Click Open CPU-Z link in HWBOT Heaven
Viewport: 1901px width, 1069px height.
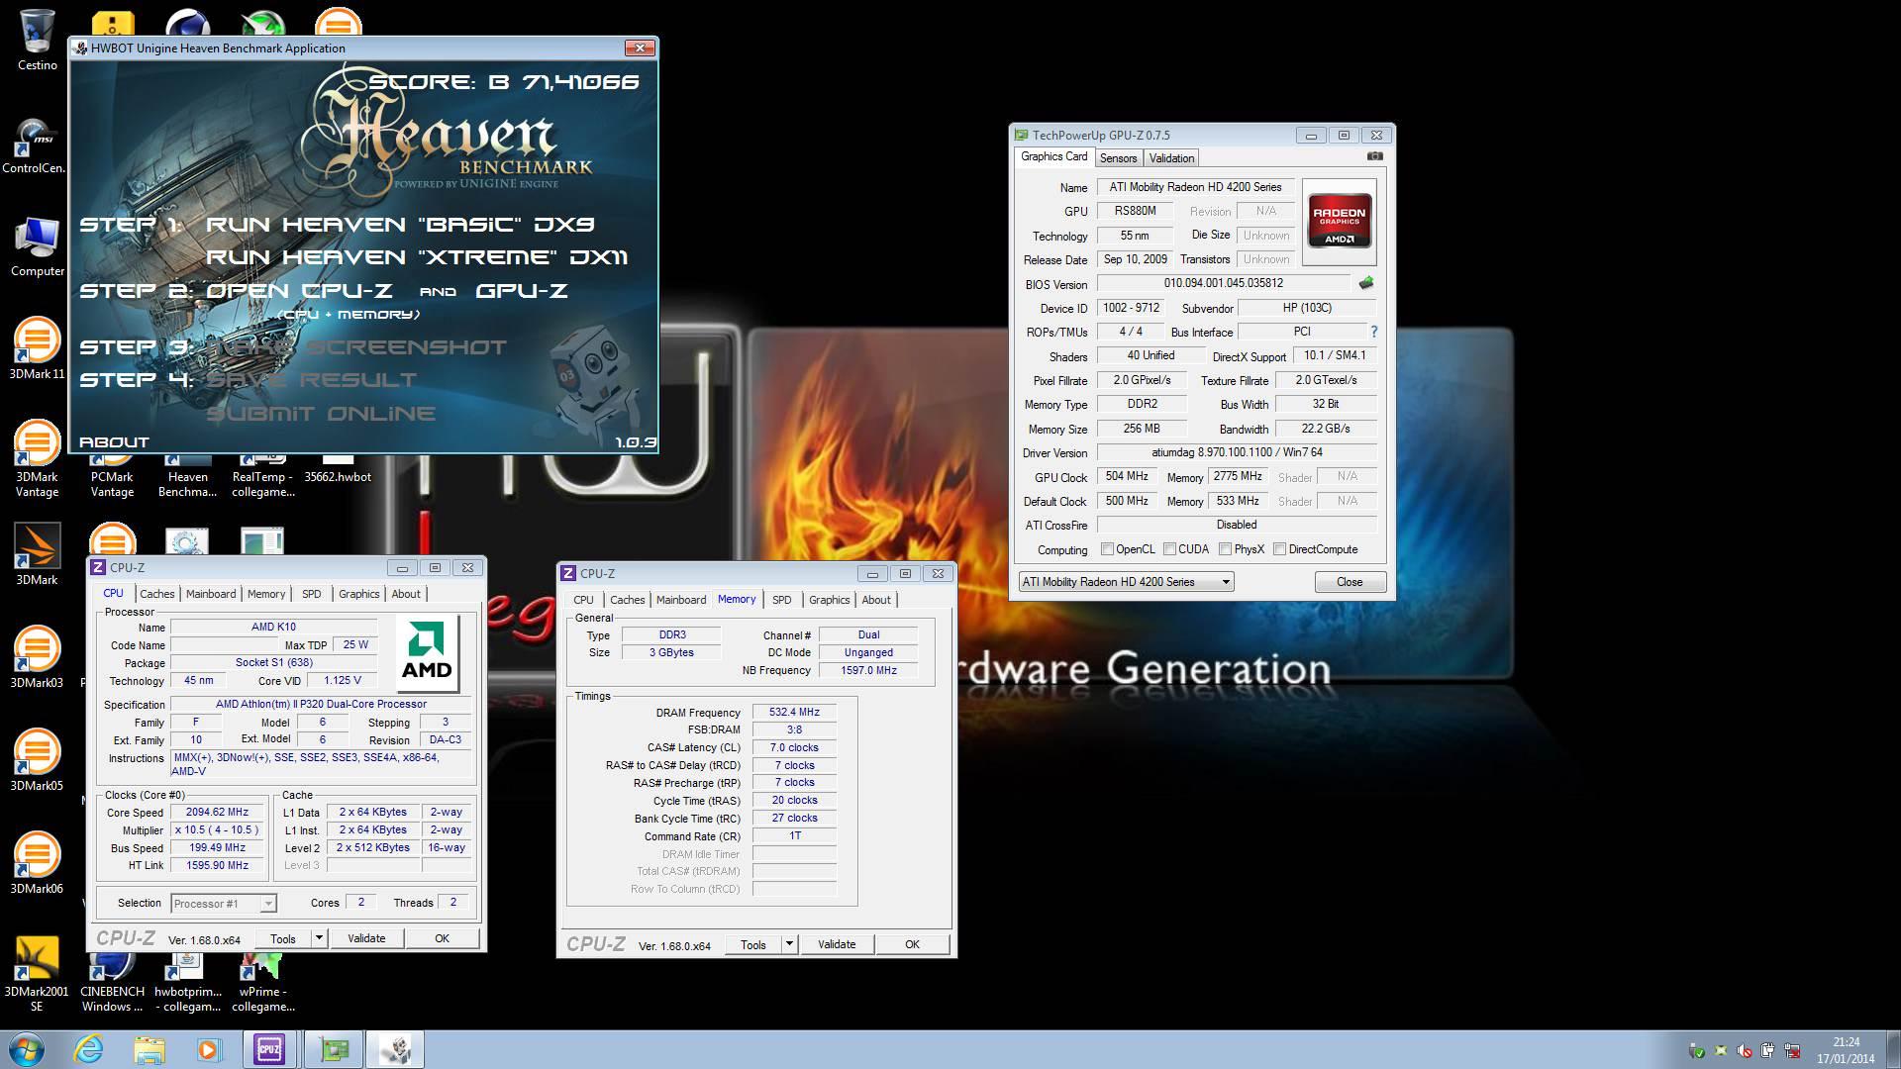pos(299,291)
